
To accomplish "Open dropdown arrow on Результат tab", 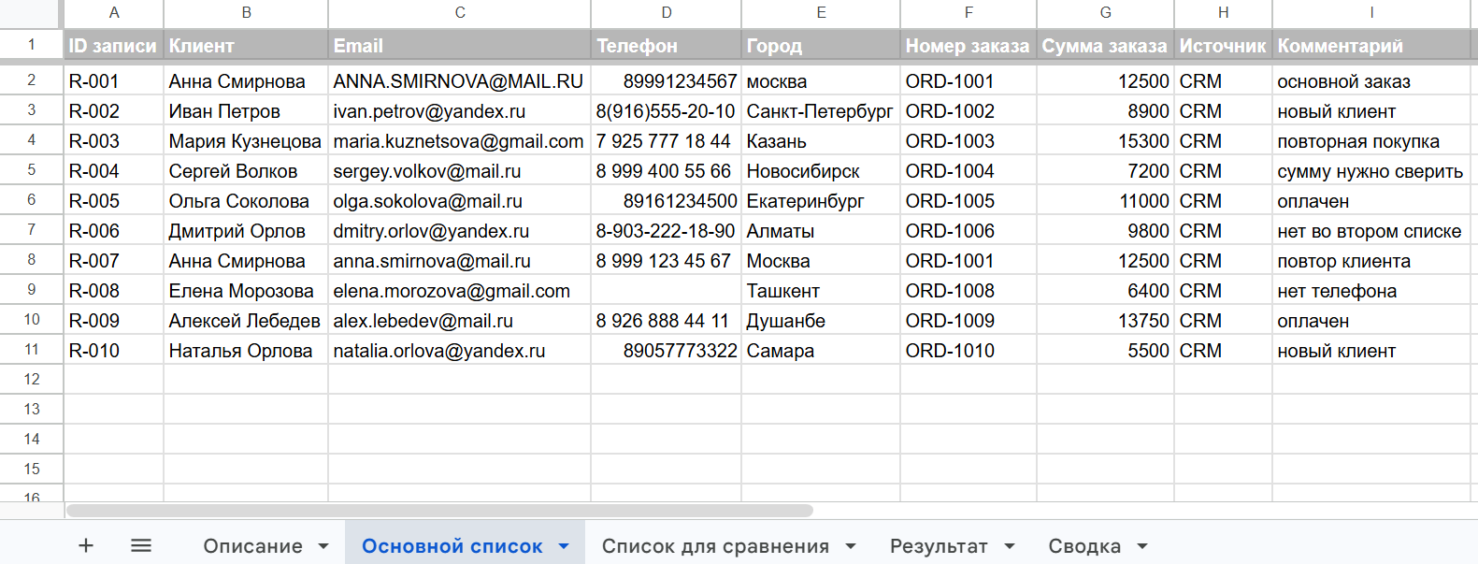I will coord(1010,546).
